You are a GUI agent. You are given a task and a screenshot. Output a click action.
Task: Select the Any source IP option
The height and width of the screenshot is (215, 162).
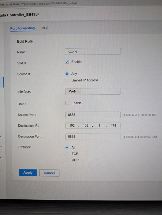pyautogui.click(x=67, y=74)
